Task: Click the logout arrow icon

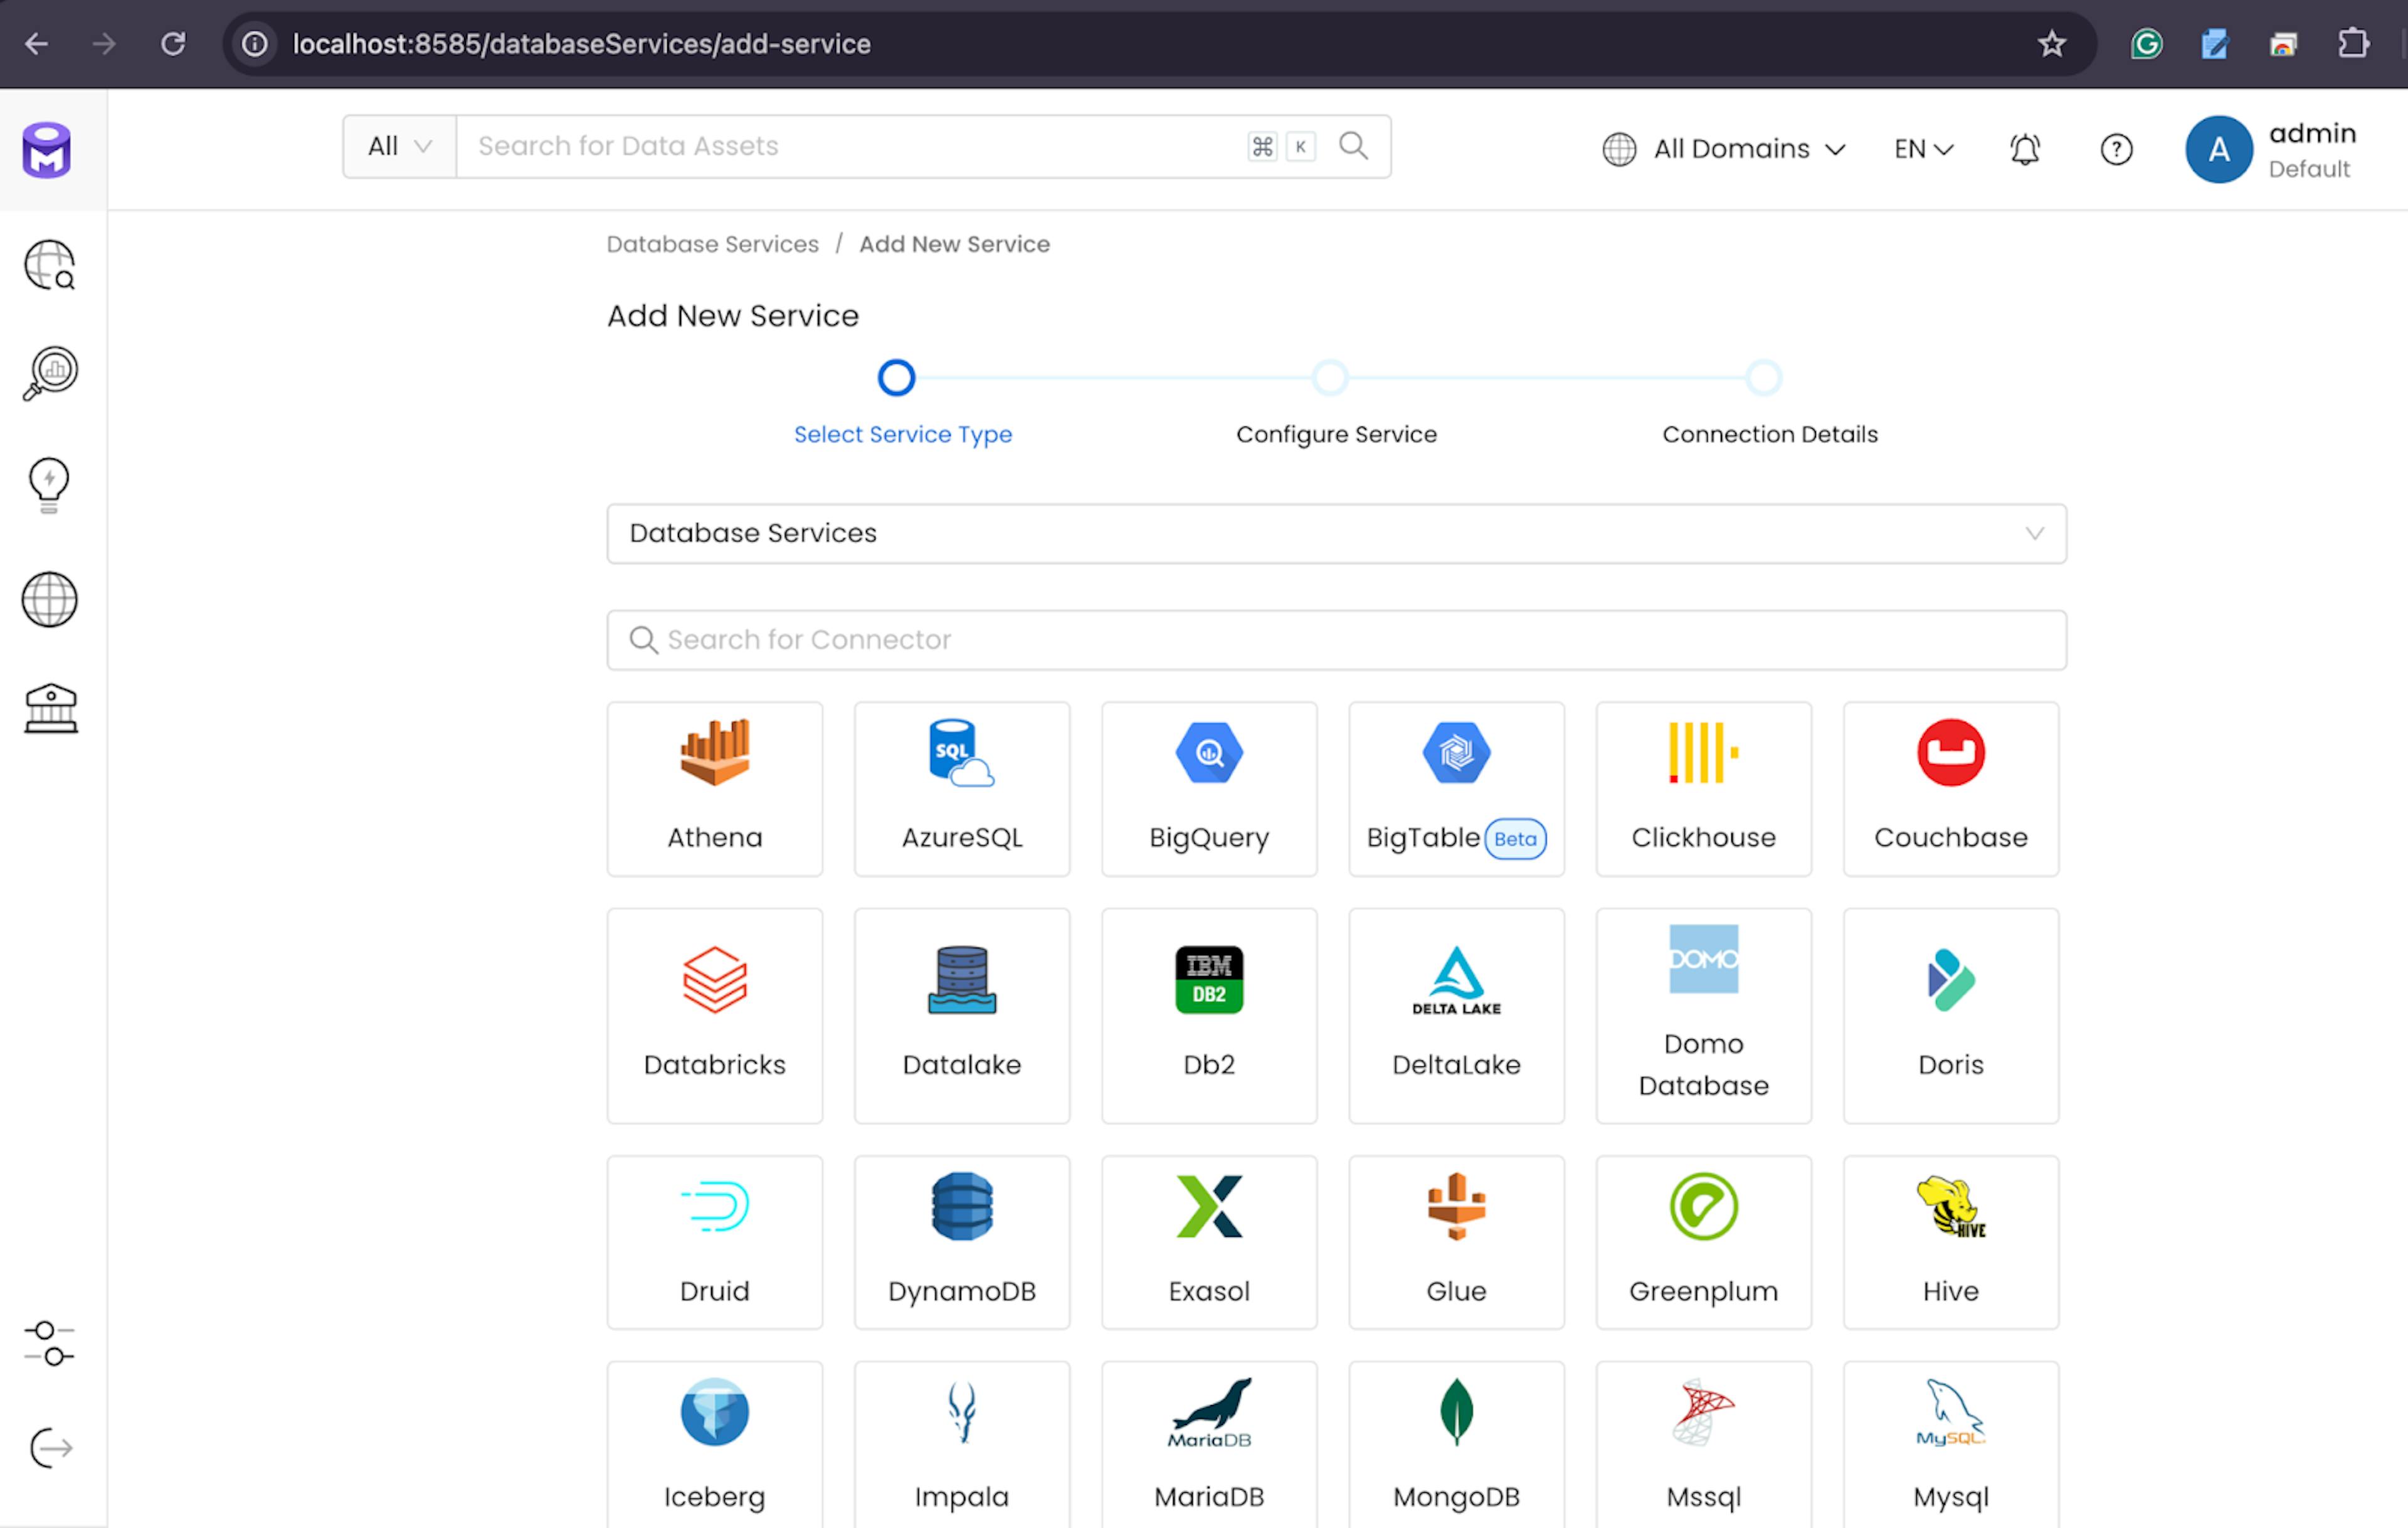Action: pos(49,1447)
